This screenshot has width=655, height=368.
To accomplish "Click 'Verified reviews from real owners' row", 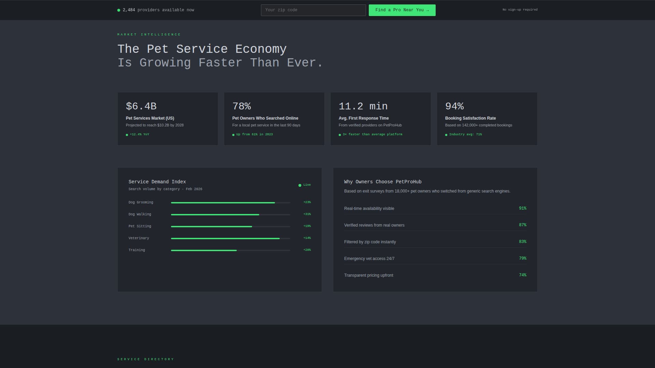I will click(x=435, y=225).
